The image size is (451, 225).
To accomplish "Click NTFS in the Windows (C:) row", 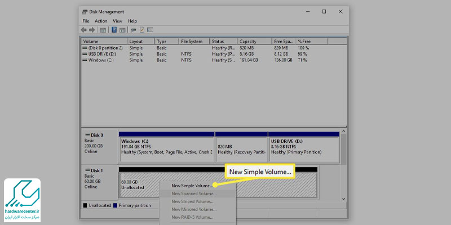I will [x=186, y=60].
